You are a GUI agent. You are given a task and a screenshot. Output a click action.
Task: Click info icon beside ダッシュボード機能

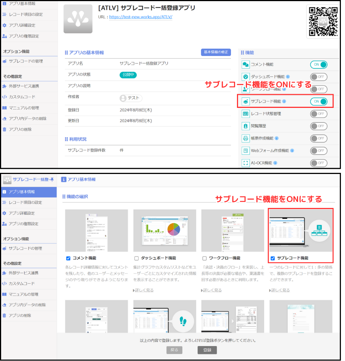288,77
